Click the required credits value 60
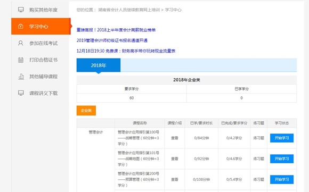The height and width of the screenshot is (192, 309). pyautogui.click(x=132, y=98)
